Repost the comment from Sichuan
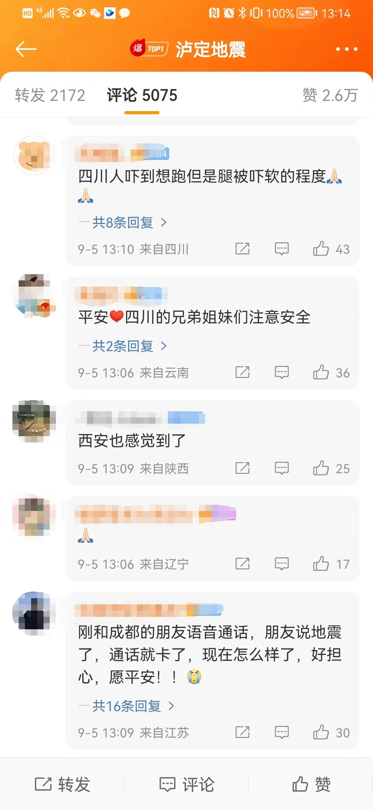Screen dimensions: 373x810 (x=242, y=249)
